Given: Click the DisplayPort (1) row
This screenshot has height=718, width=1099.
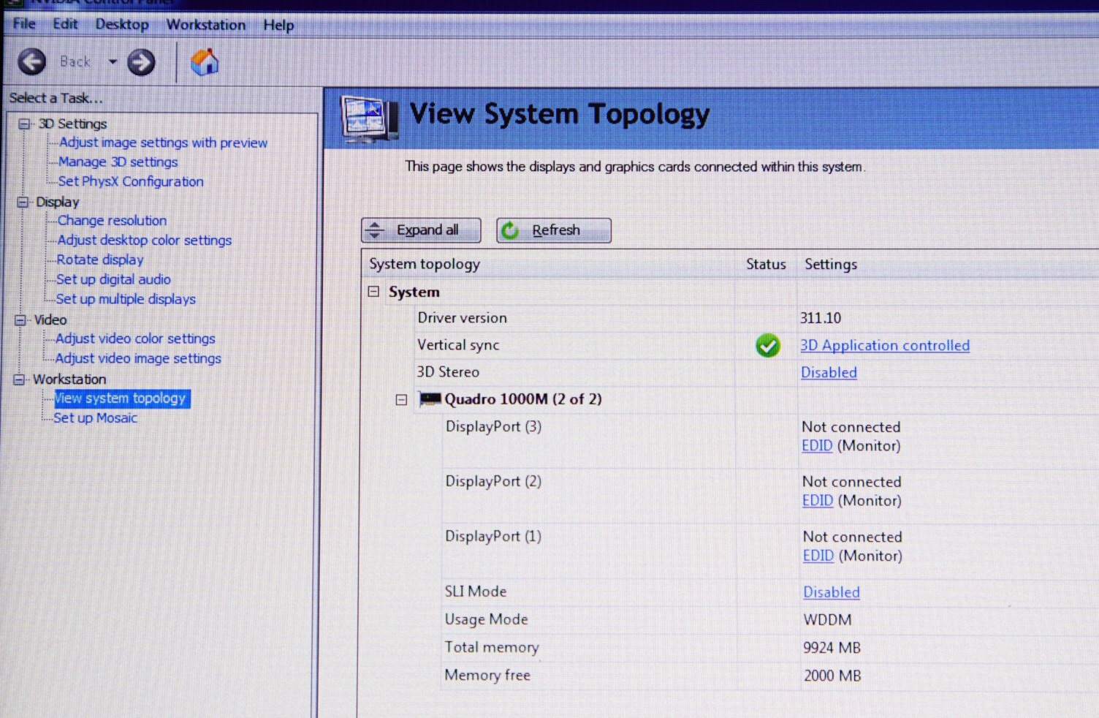Looking at the screenshot, I should [x=493, y=536].
